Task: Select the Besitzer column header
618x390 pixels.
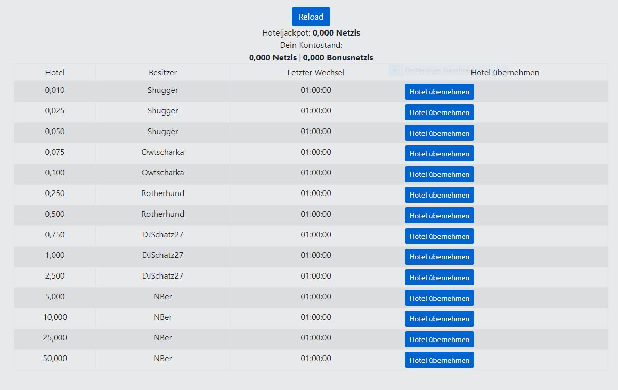Action: [x=163, y=73]
